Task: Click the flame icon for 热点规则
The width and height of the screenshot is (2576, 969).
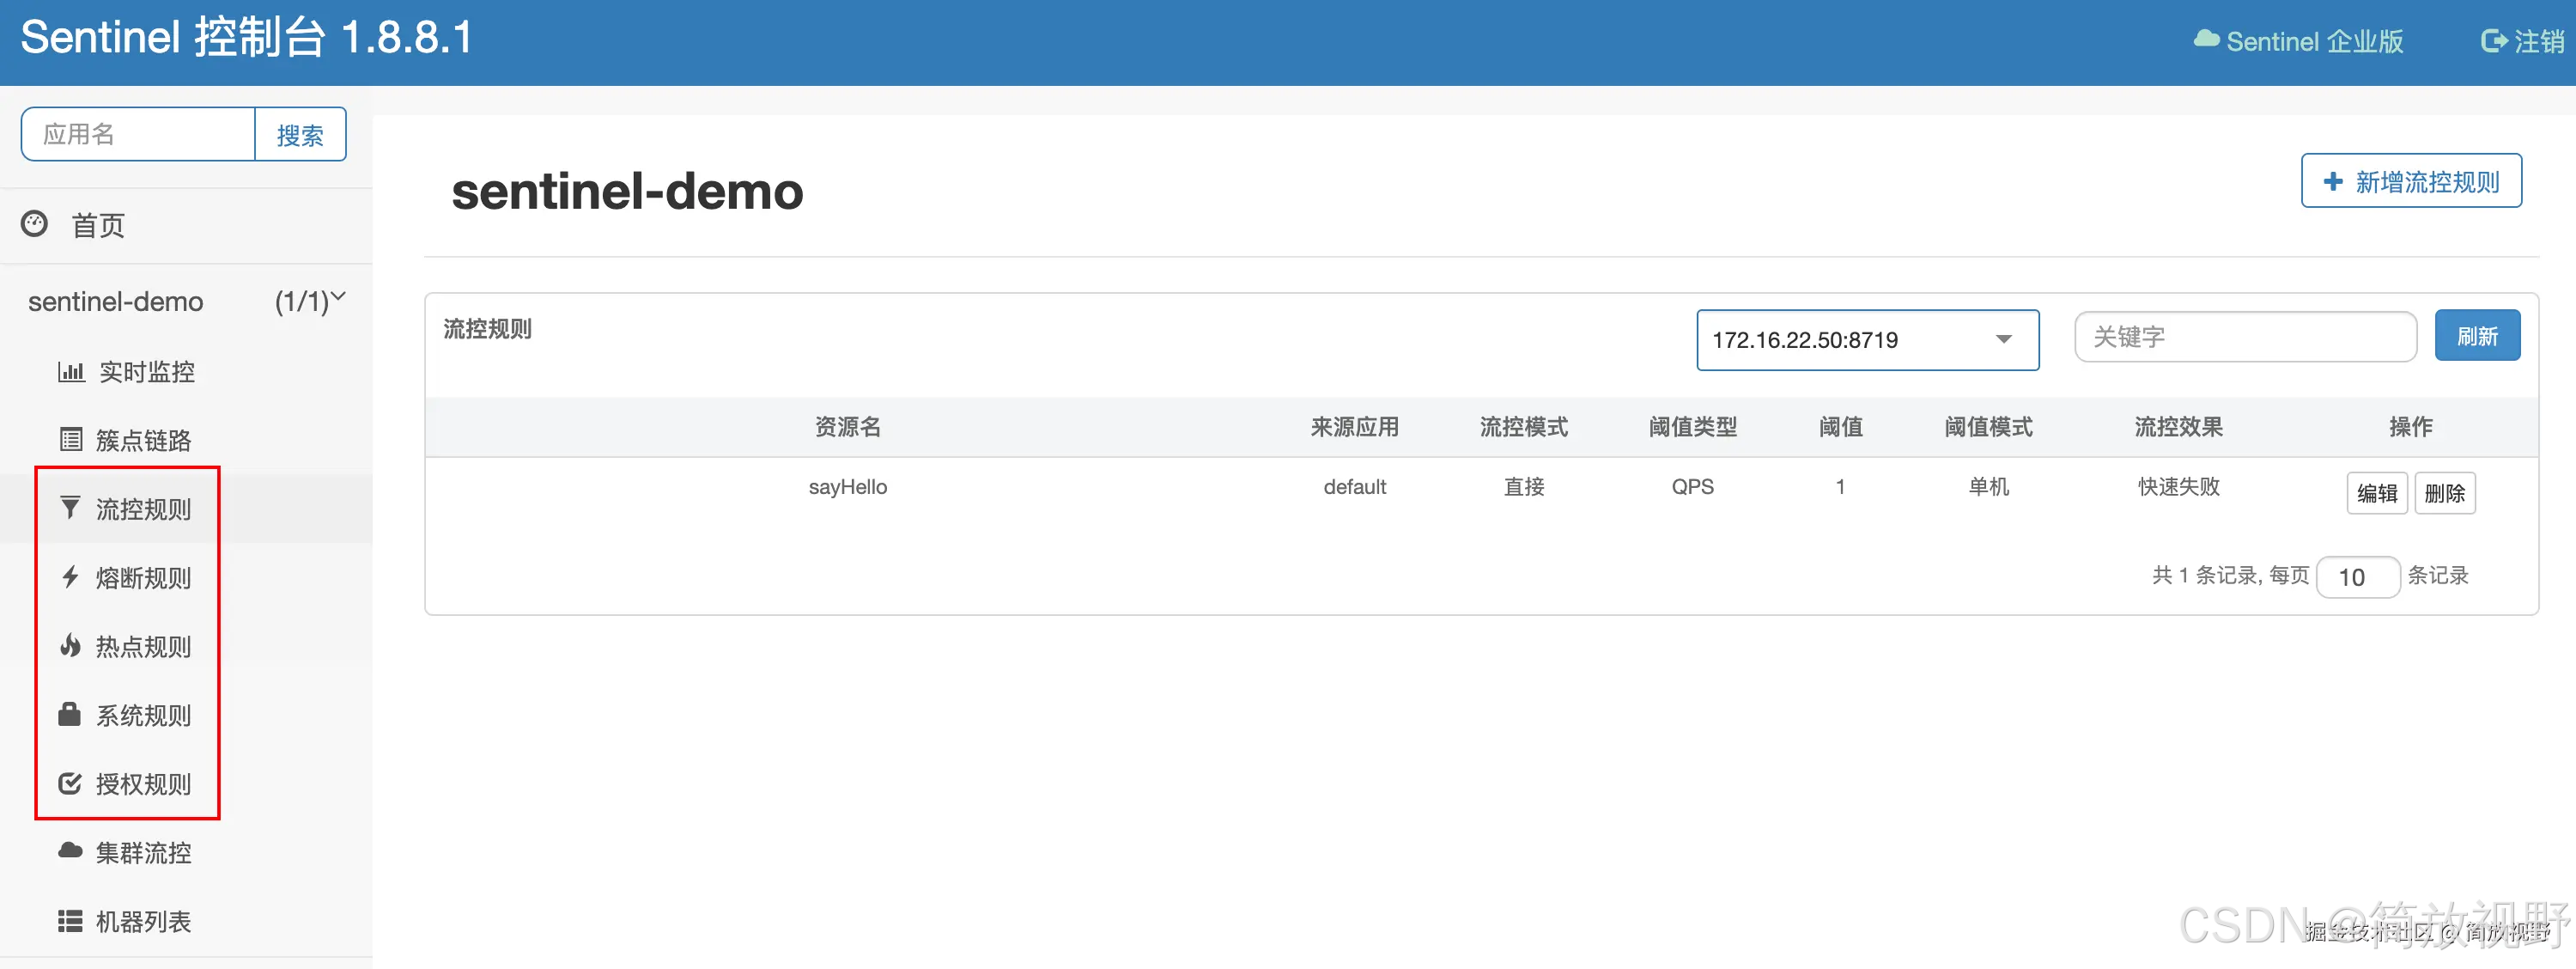Action: pyautogui.click(x=70, y=646)
